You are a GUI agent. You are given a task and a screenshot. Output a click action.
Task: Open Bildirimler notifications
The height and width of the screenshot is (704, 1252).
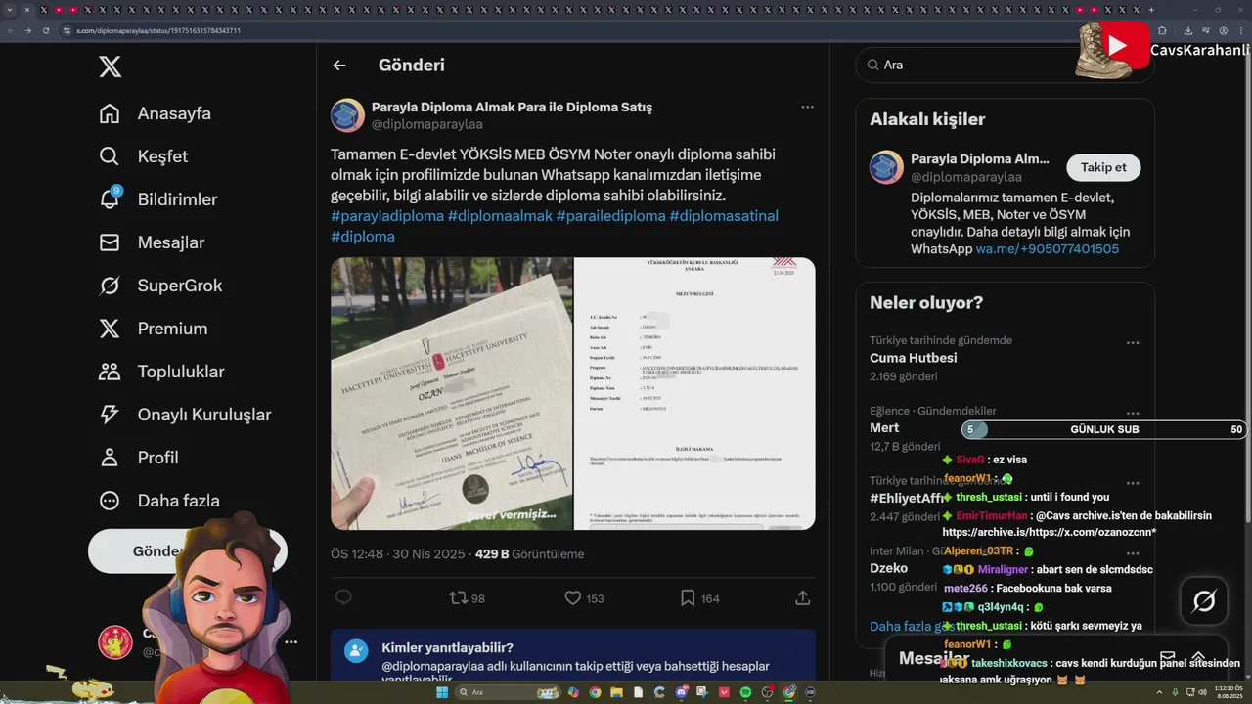[x=158, y=199]
